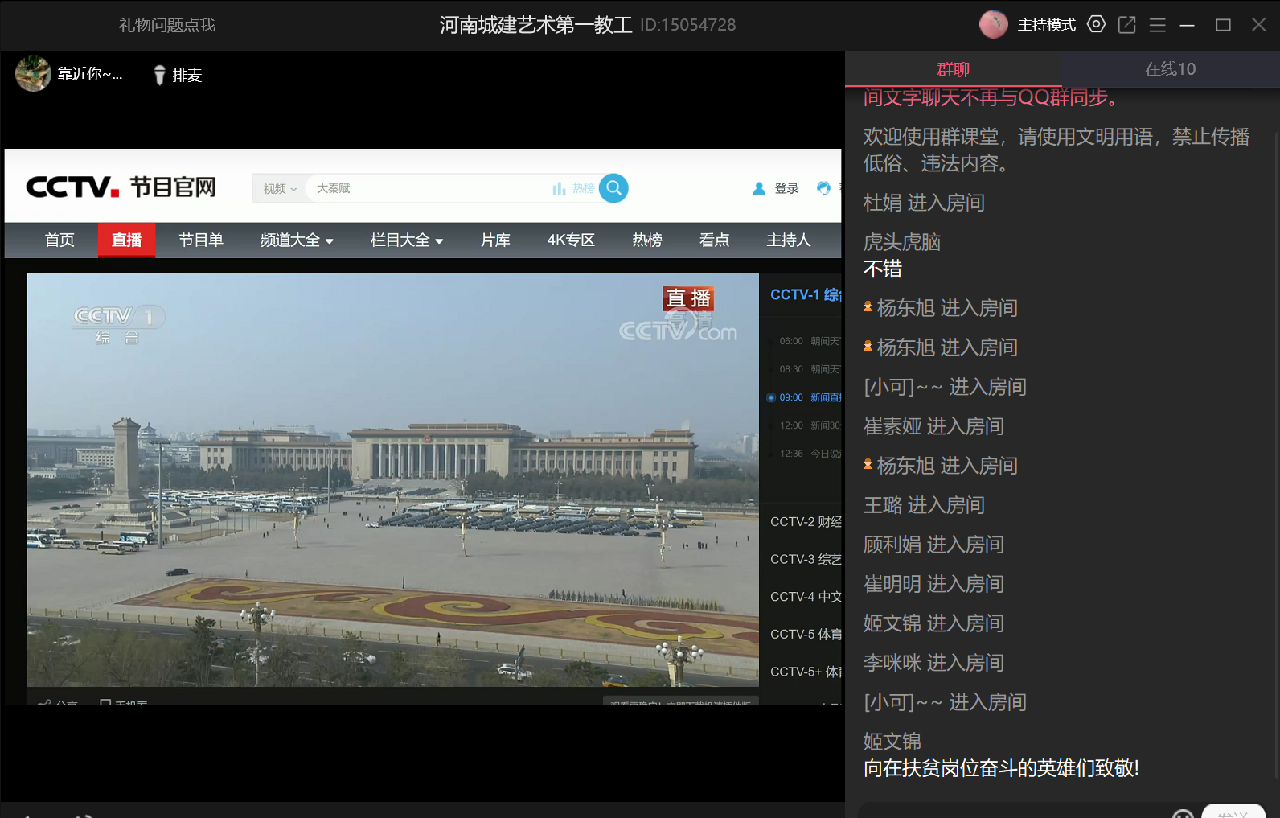Click the pop-out window icon
The height and width of the screenshot is (818, 1280).
[x=1127, y=25]
